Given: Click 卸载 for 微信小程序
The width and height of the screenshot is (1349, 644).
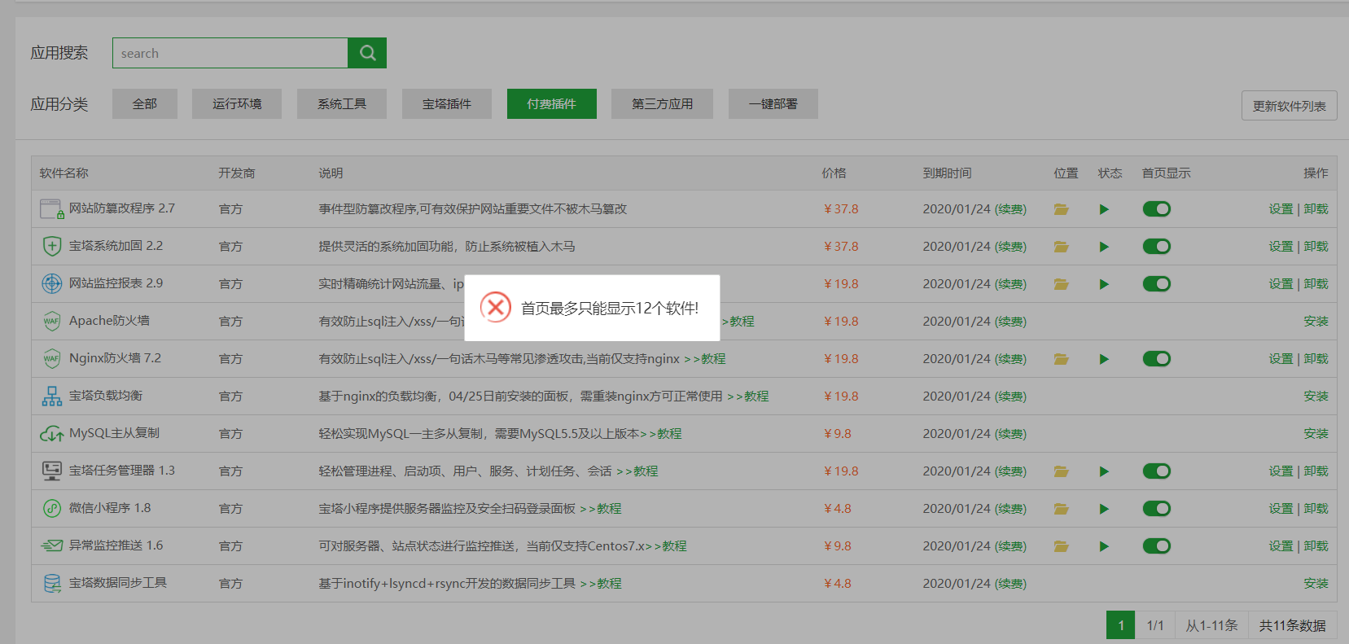Looking at the screenshot, I should click(1316, 509).
